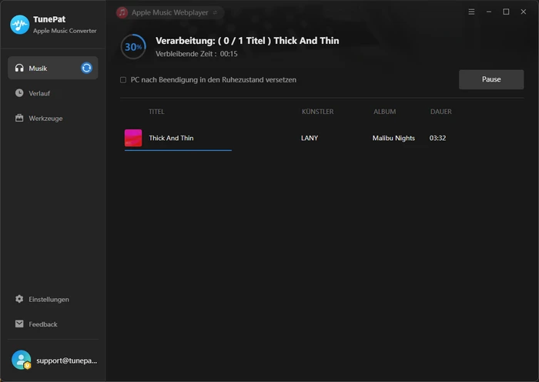Click the swap arrows icon after Webplayer label

coord(215,13)
